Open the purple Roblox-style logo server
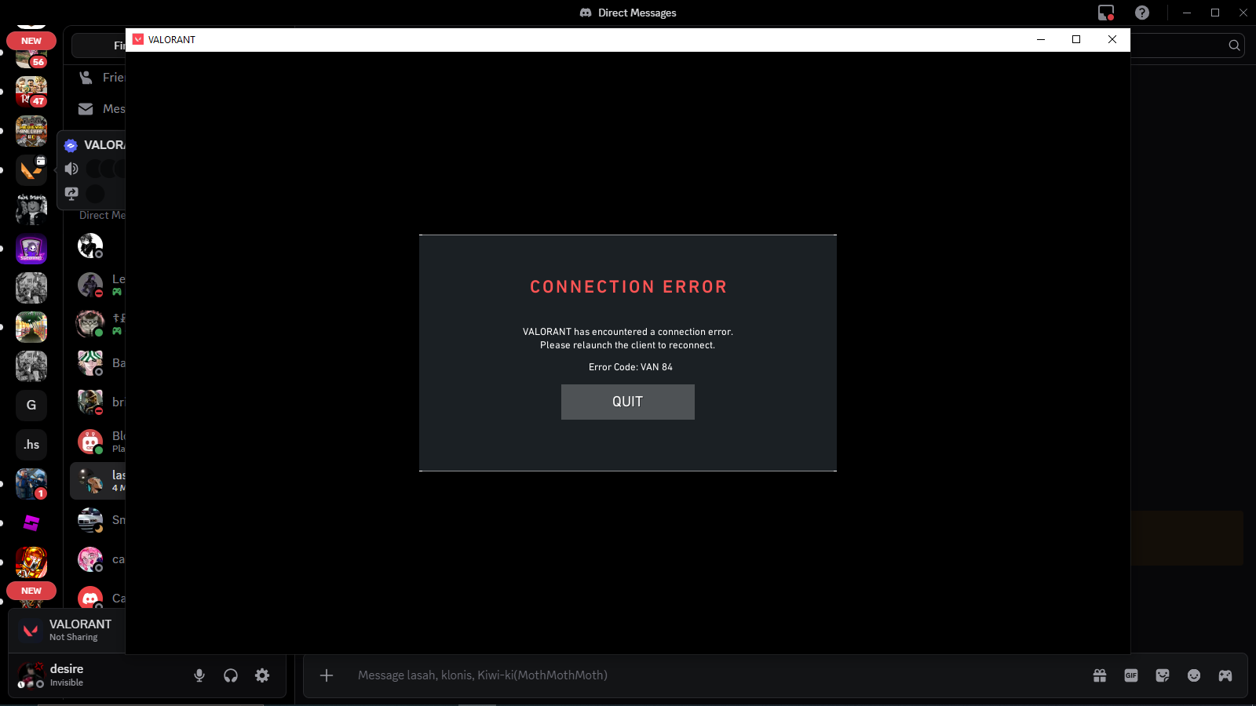 (x=31, y=523)
